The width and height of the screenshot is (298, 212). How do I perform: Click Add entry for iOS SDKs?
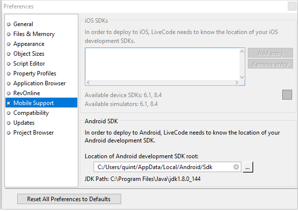pos(270,53)
